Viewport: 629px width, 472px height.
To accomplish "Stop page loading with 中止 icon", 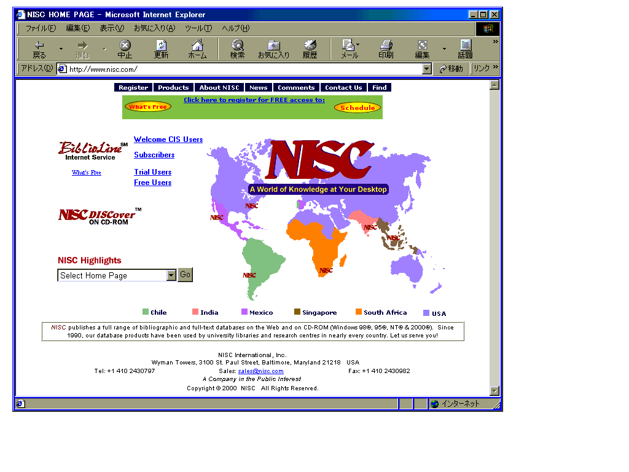I will click(125, 49).
